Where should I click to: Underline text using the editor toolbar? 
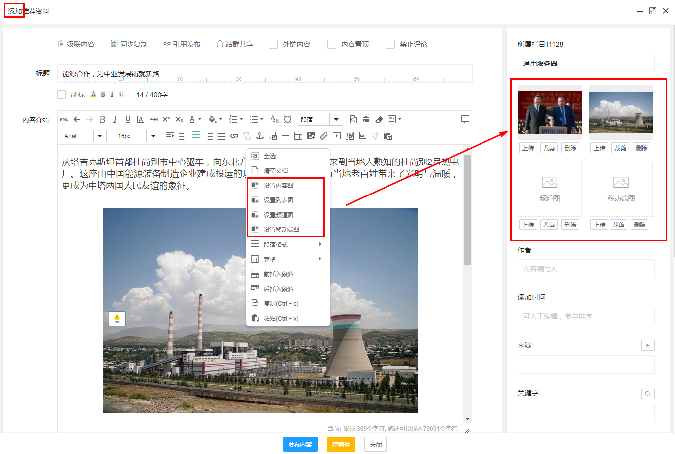(128, 119)
